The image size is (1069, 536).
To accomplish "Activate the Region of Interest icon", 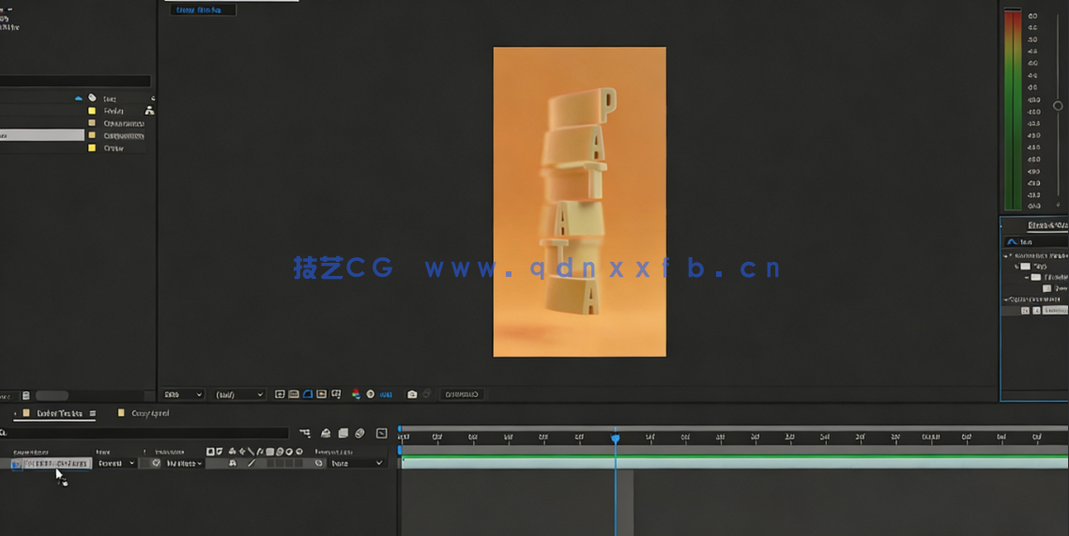I will [x=322, y=394].
